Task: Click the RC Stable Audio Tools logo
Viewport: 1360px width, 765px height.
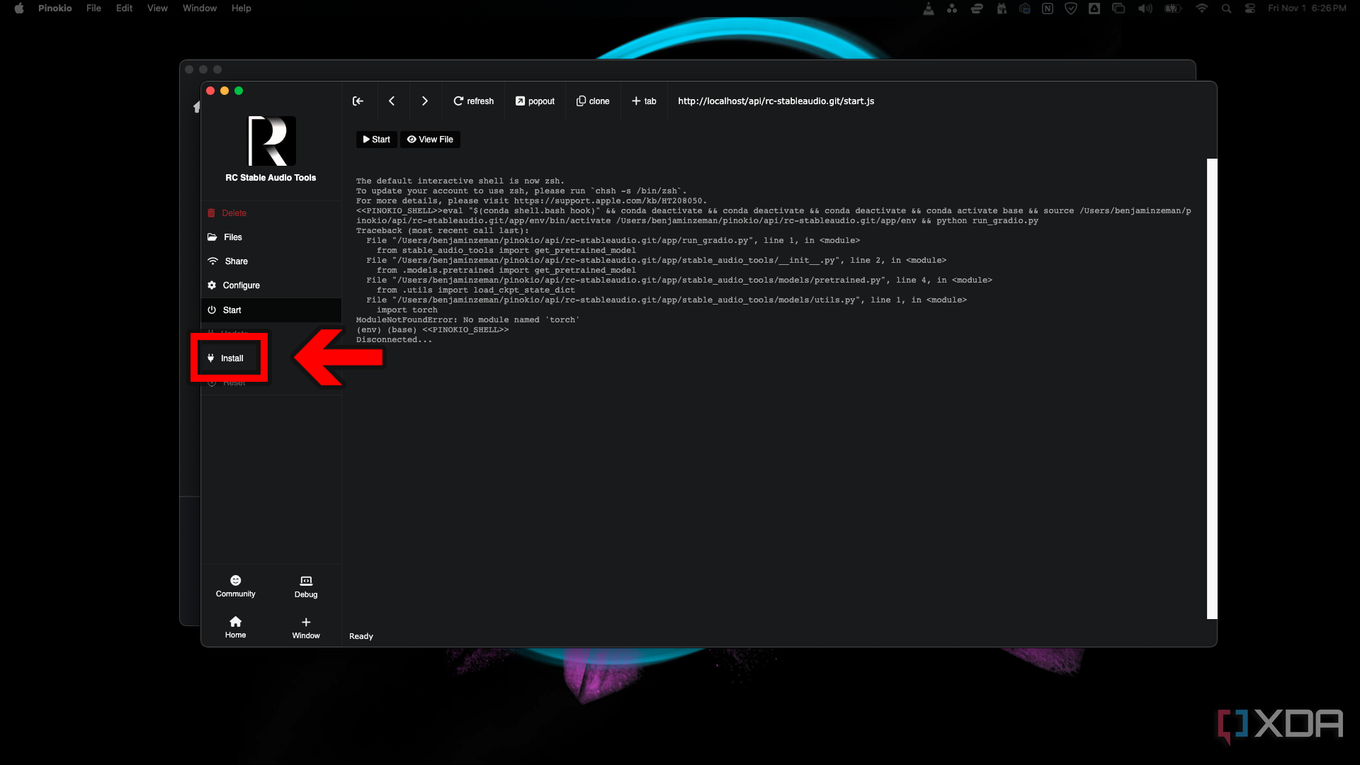Action: coord(271,141)
